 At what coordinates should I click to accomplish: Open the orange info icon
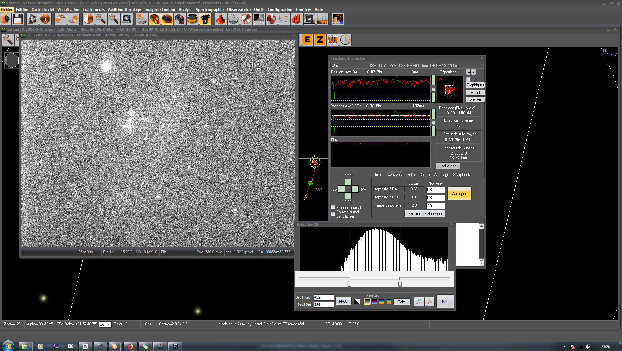coord(45,19)
